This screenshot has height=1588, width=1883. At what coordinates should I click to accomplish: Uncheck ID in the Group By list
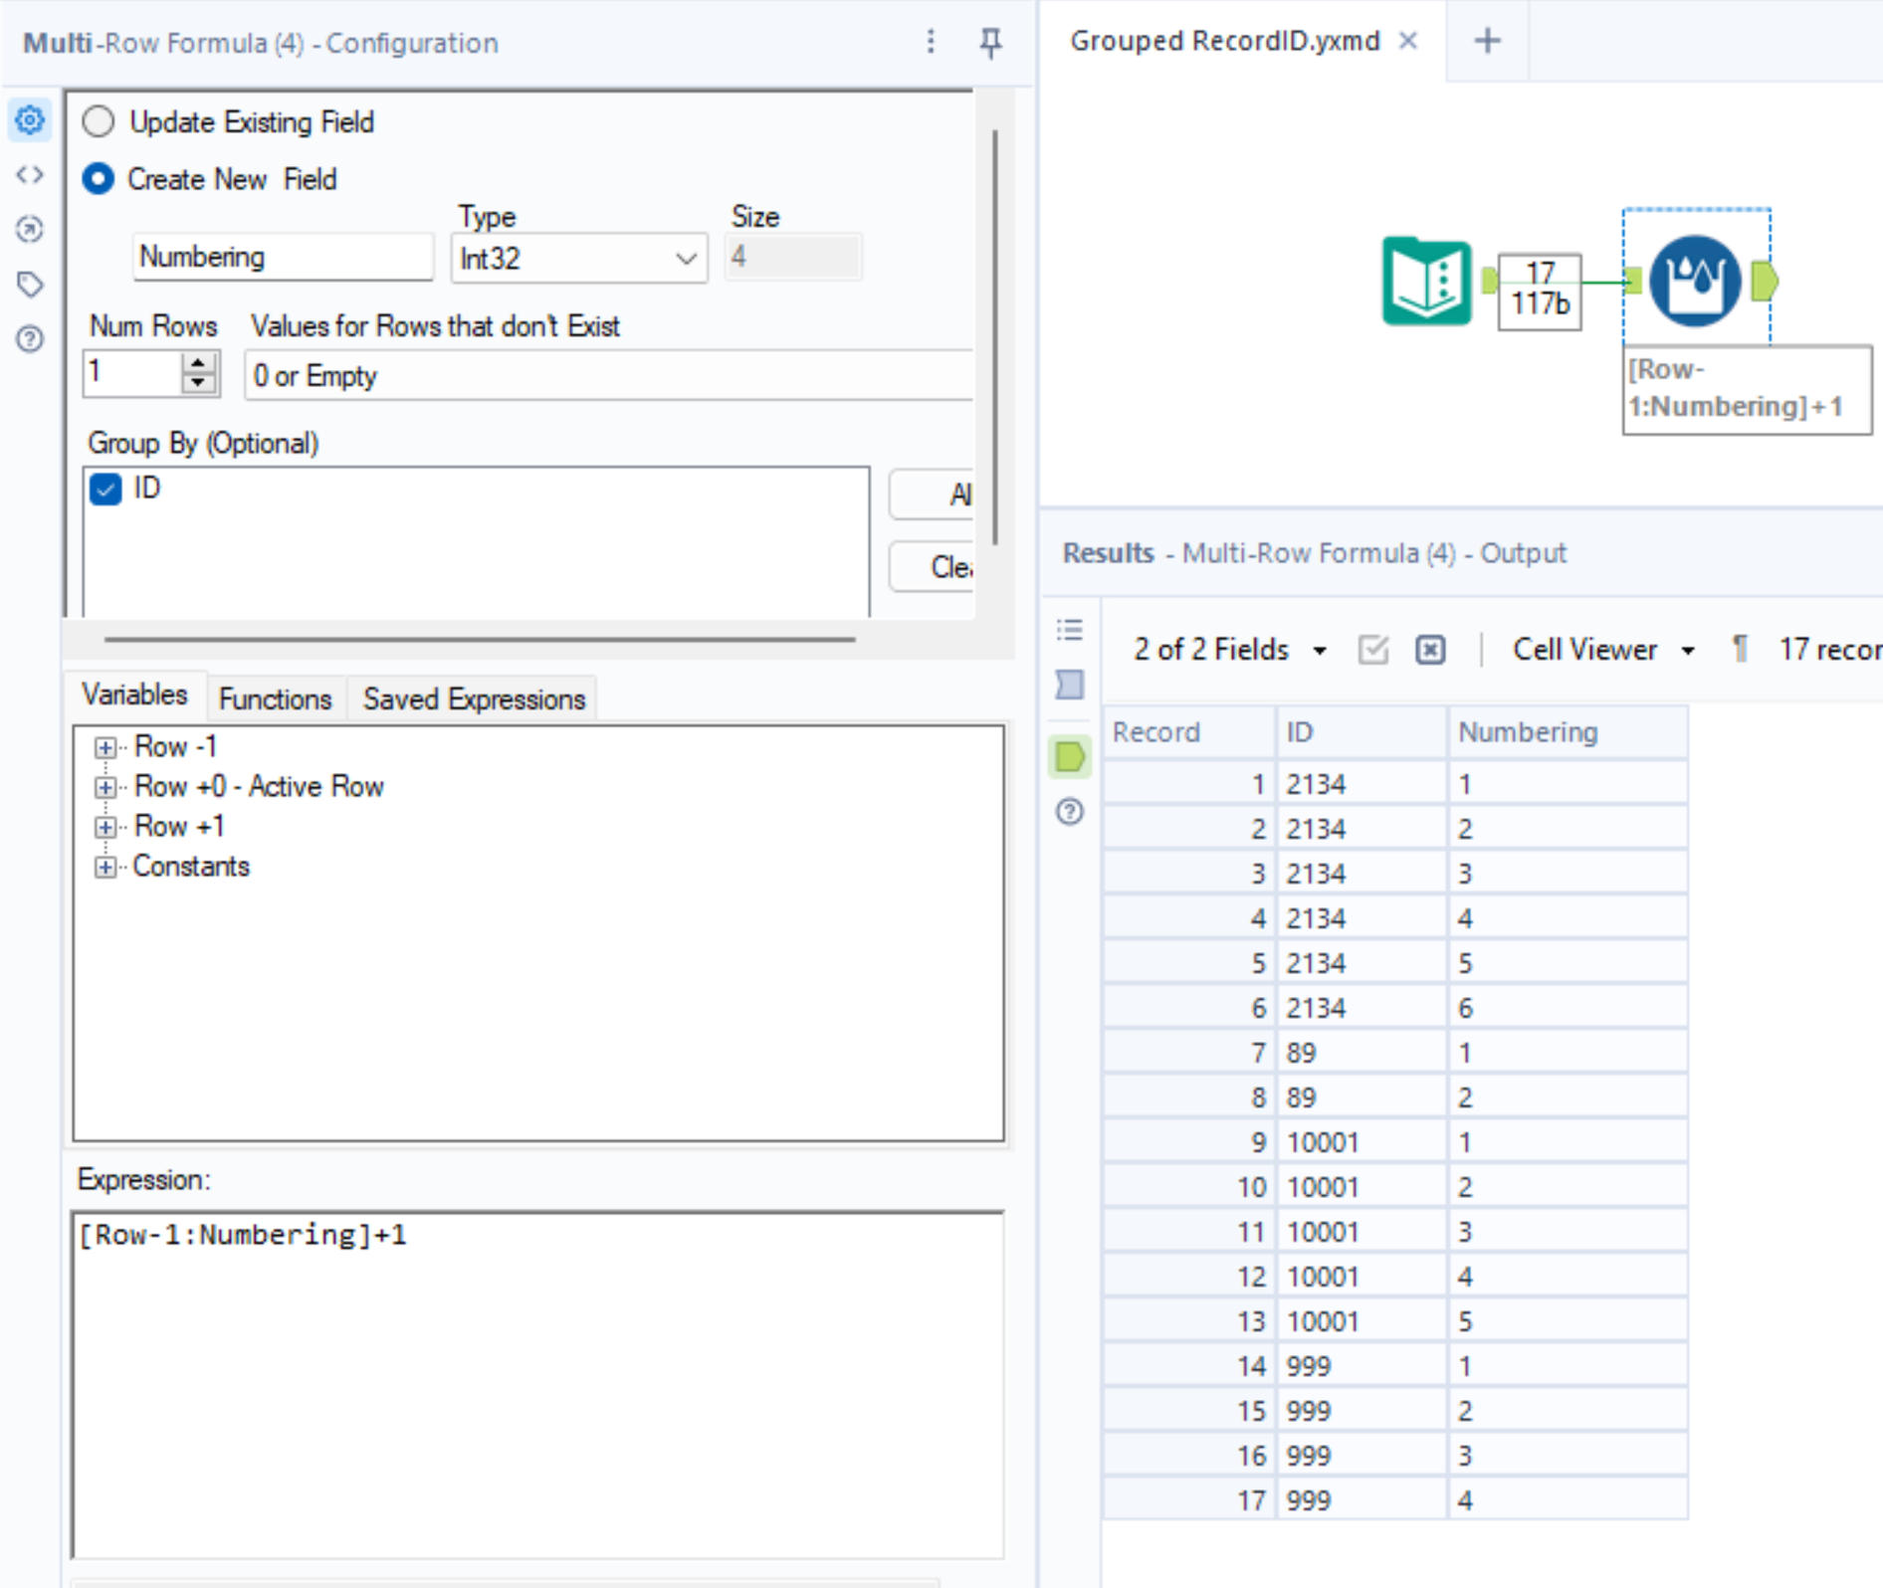pyautogui.click(x=106, y=489)
